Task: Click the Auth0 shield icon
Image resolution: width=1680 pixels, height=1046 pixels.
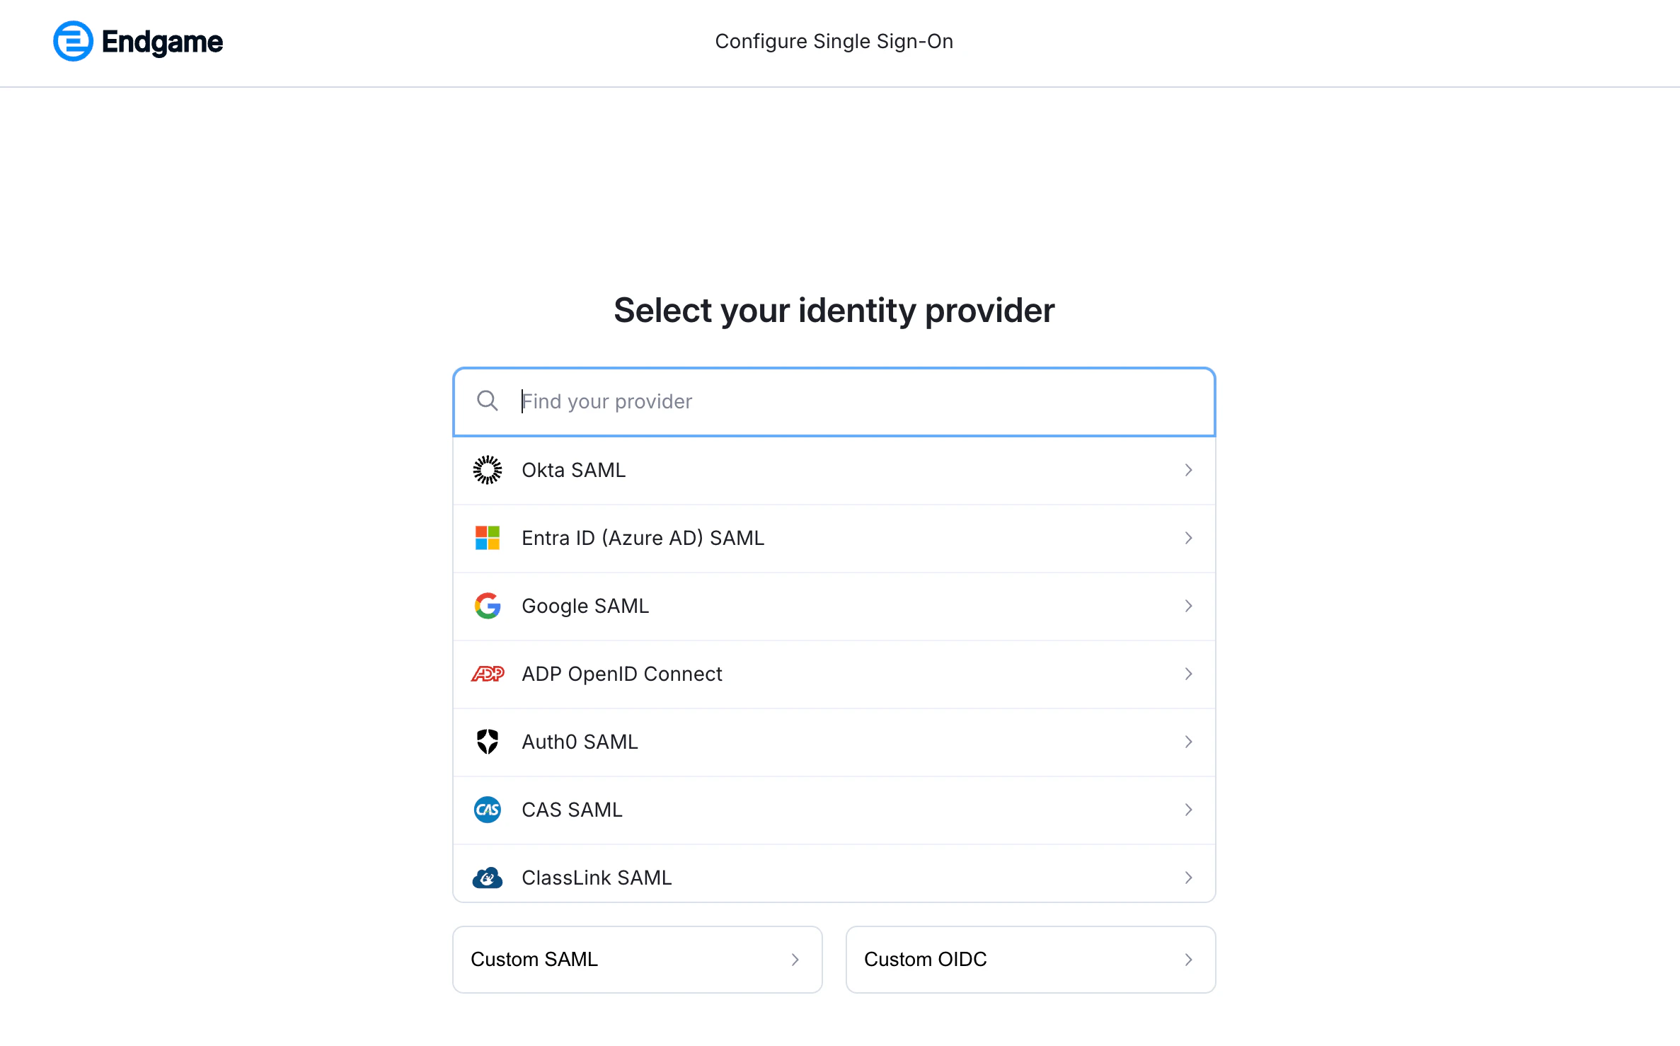Action: click(x=487, y=741)
